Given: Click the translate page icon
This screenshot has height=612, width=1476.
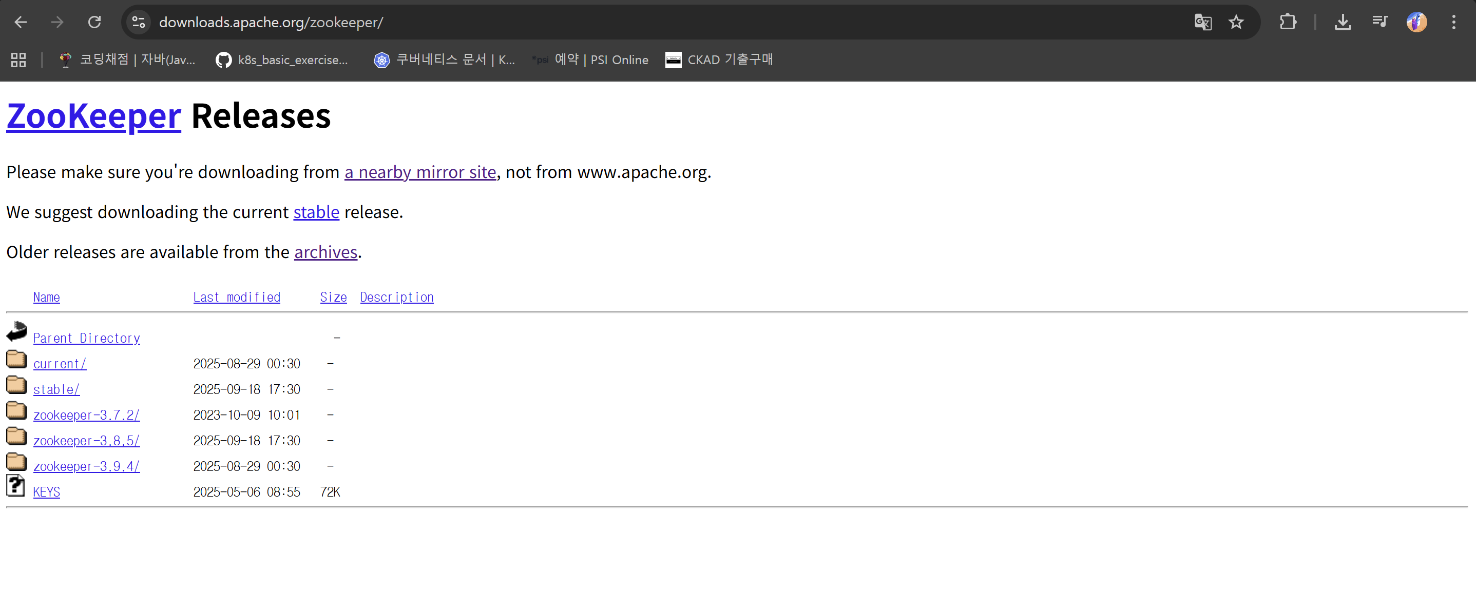Looking at the screenshot, I should pos(1203,23).
